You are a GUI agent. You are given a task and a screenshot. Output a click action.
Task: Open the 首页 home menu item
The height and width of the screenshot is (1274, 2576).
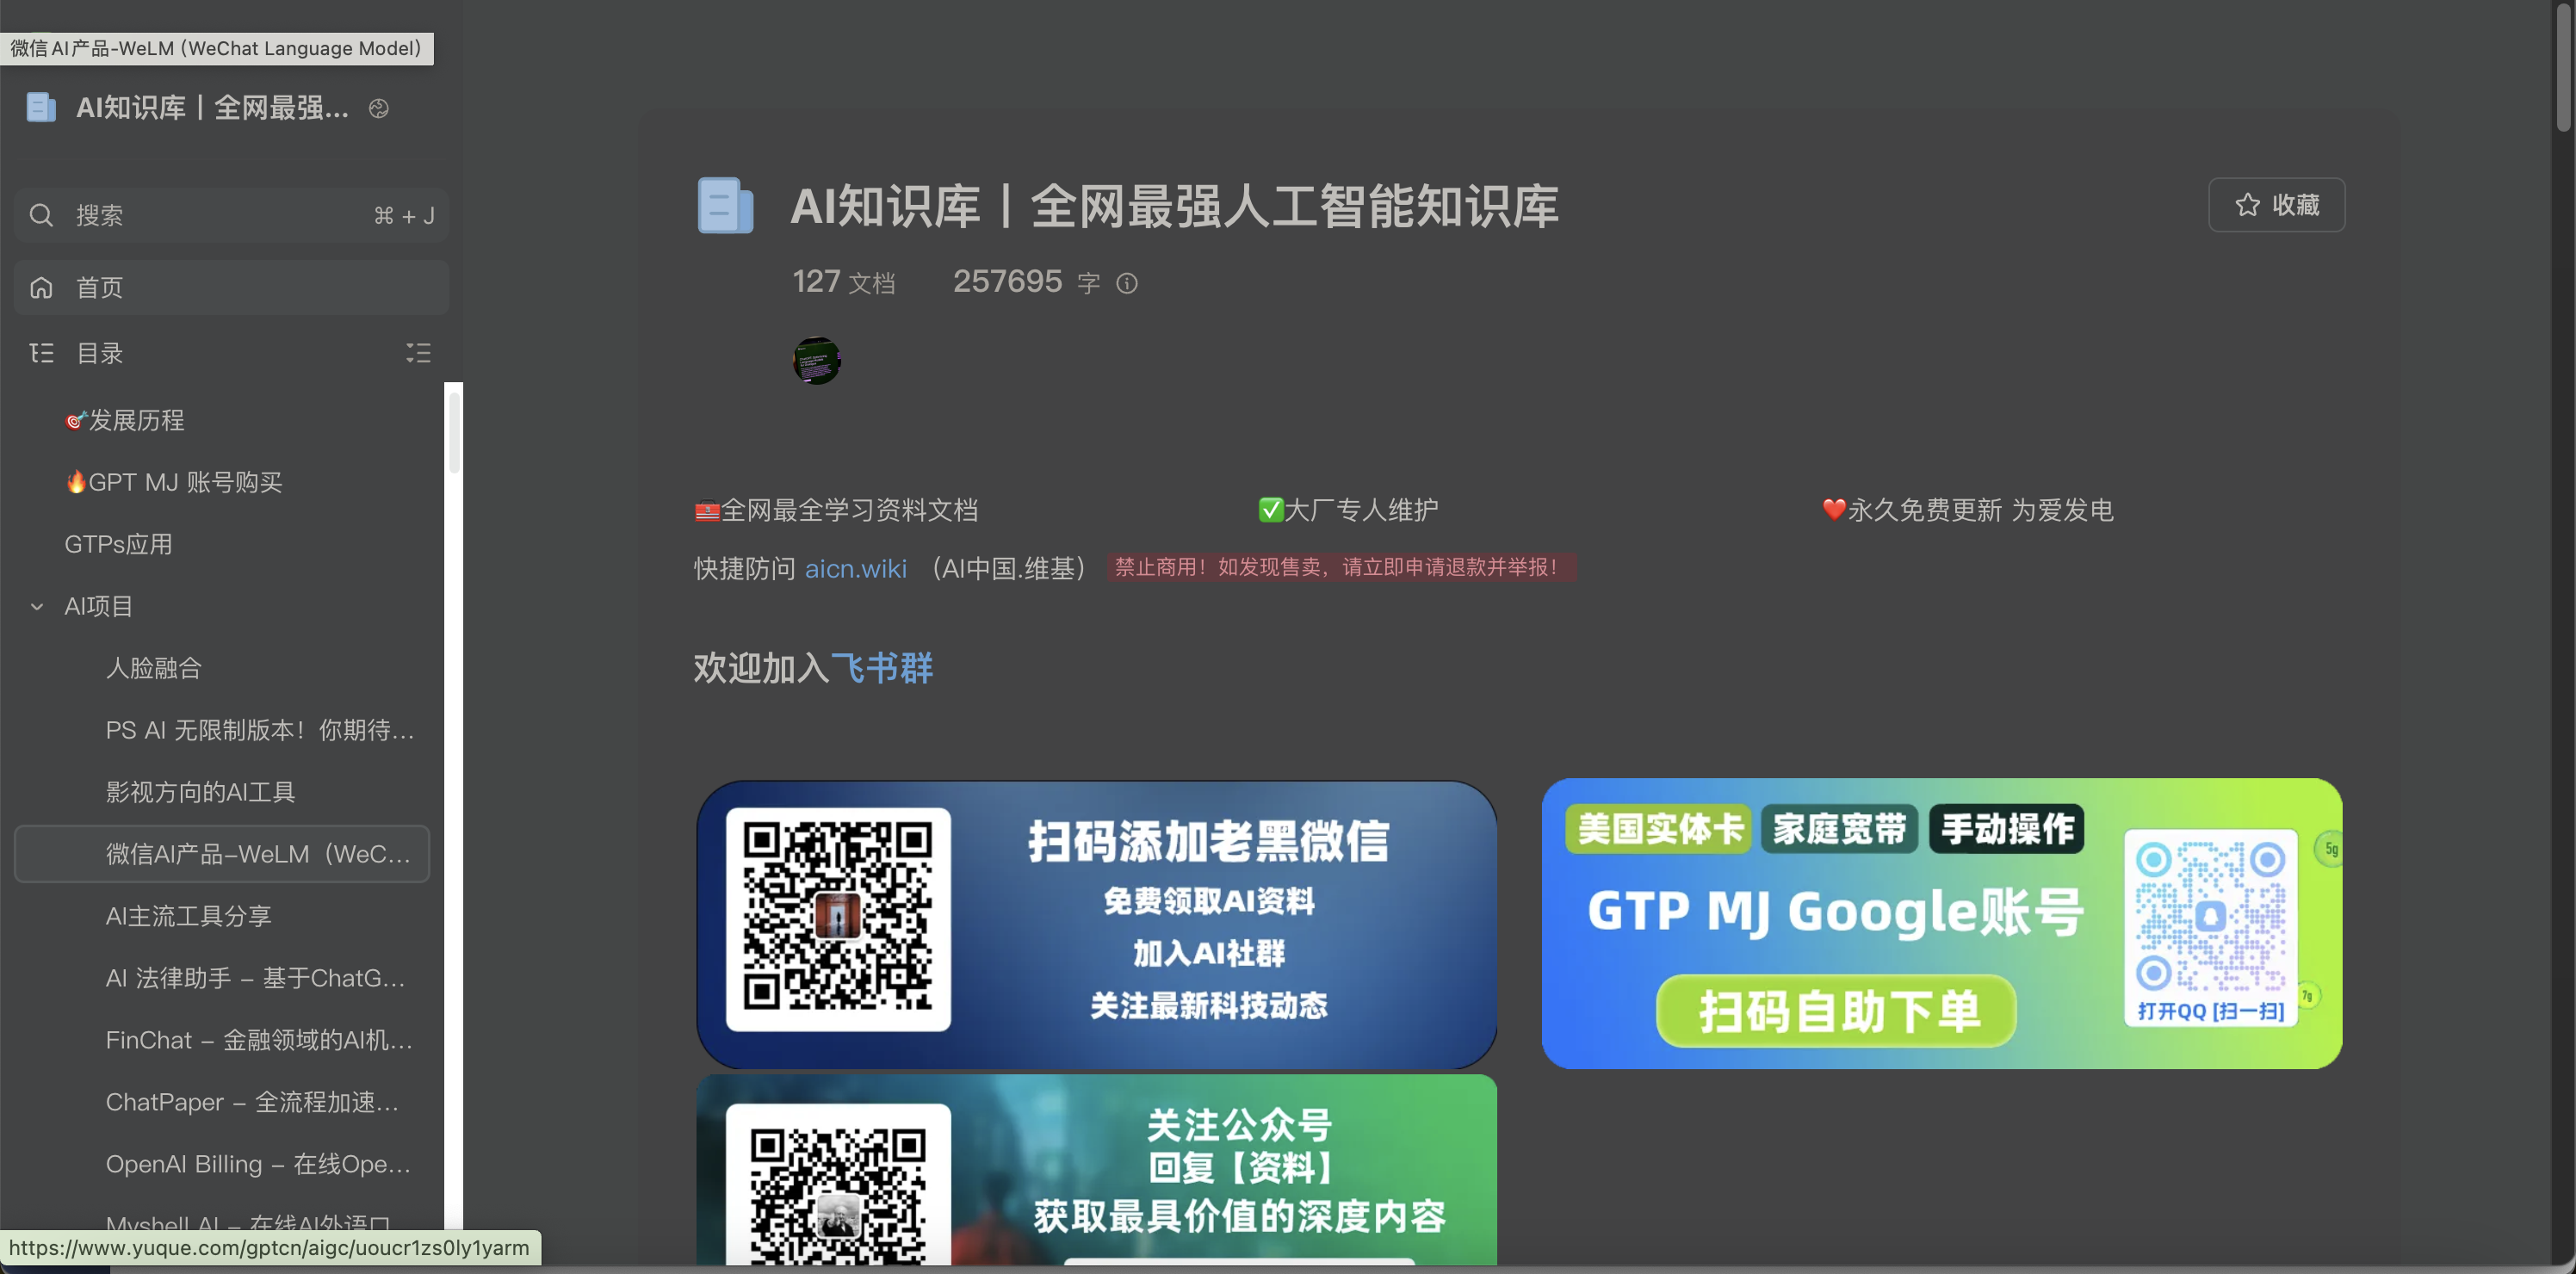point(231,288)
